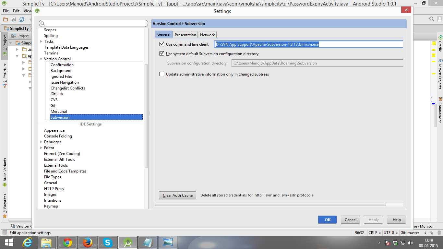Viewport: 443px width, 249px height.
Task: Launch Internet Explorer from taskbar
Action: 27,243
